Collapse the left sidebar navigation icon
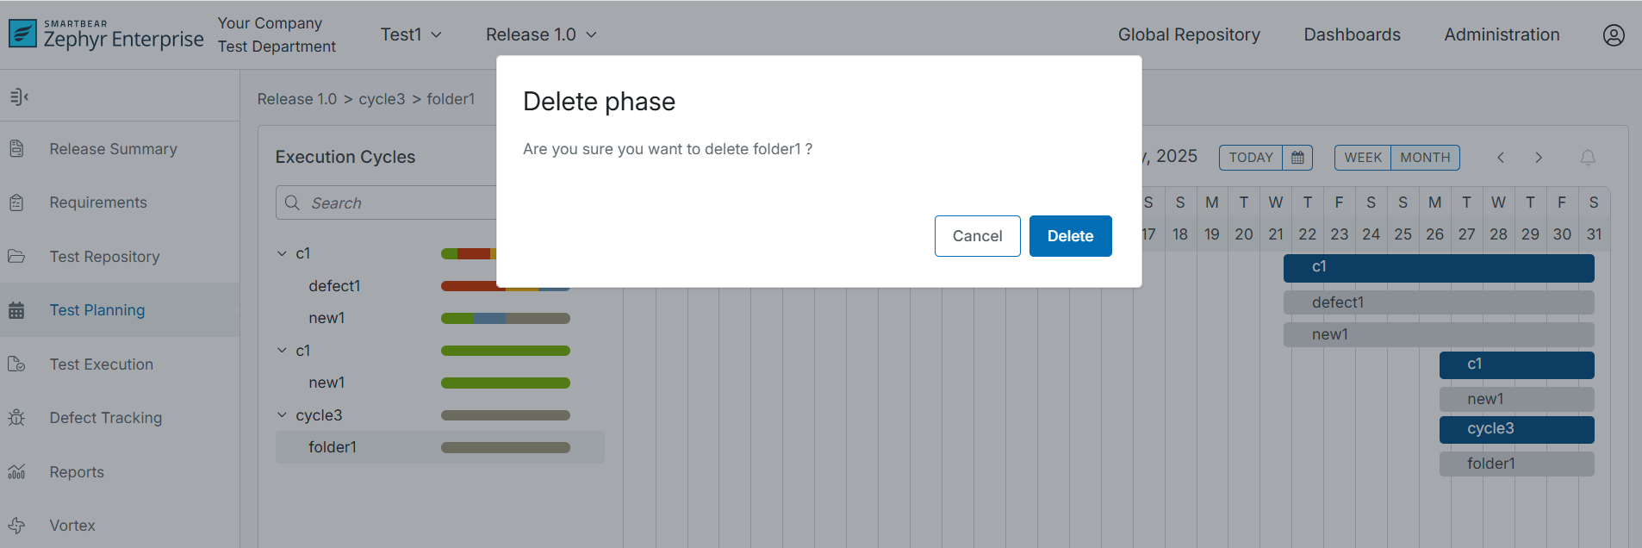The height and width of the screenshot is (548, 1642). pyautogui.click(x=19, y=97)
